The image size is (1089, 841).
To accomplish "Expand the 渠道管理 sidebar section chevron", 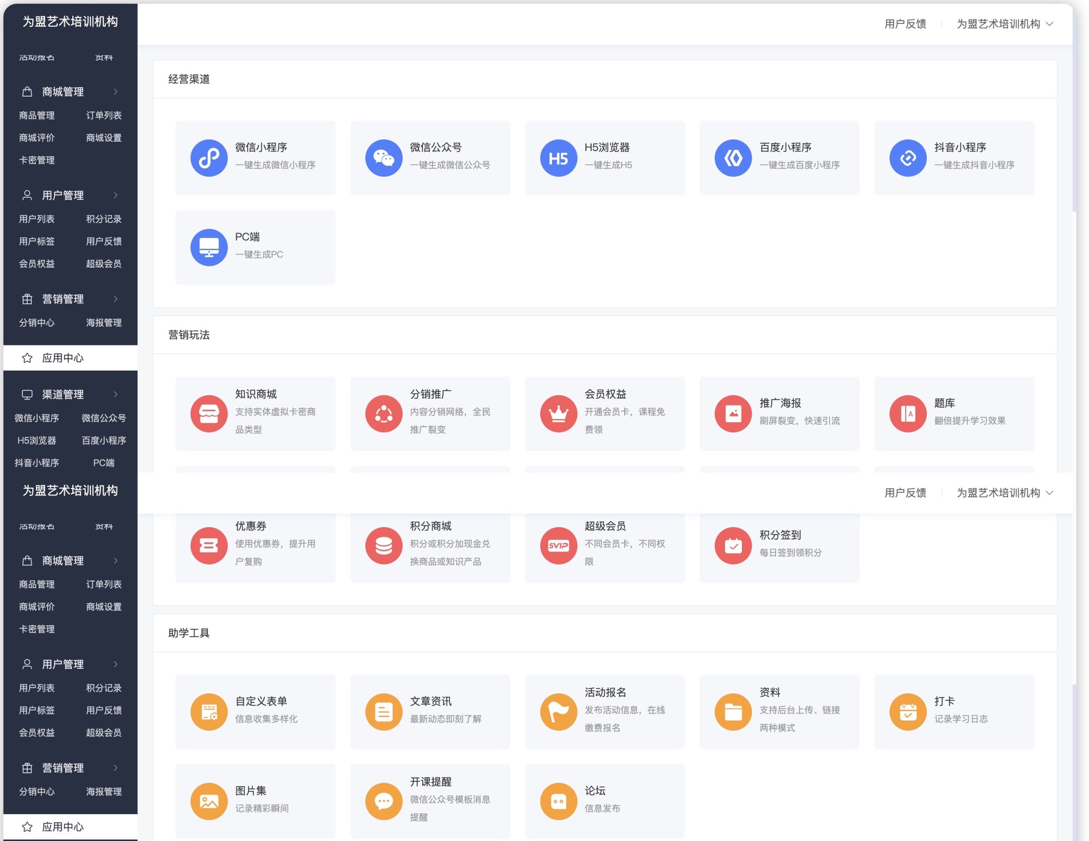I will click(116, 394).
